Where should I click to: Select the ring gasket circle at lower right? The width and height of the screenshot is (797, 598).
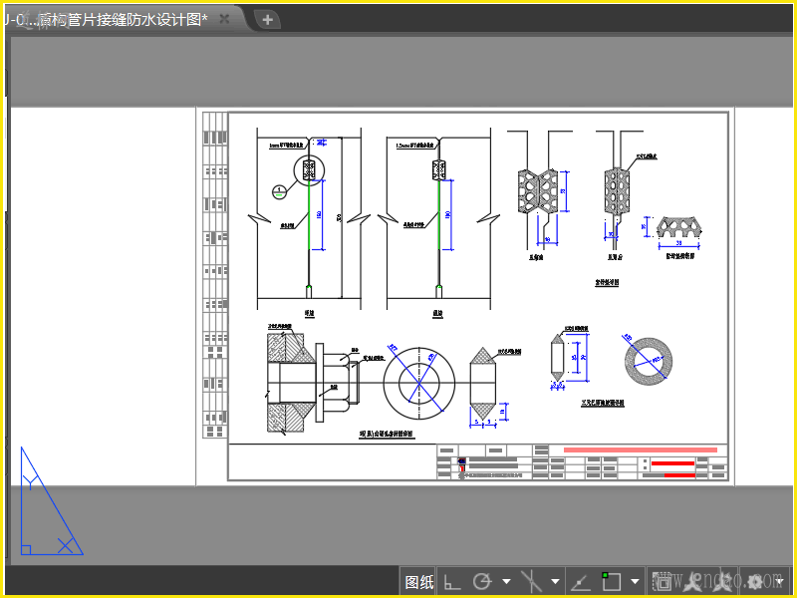649,361
